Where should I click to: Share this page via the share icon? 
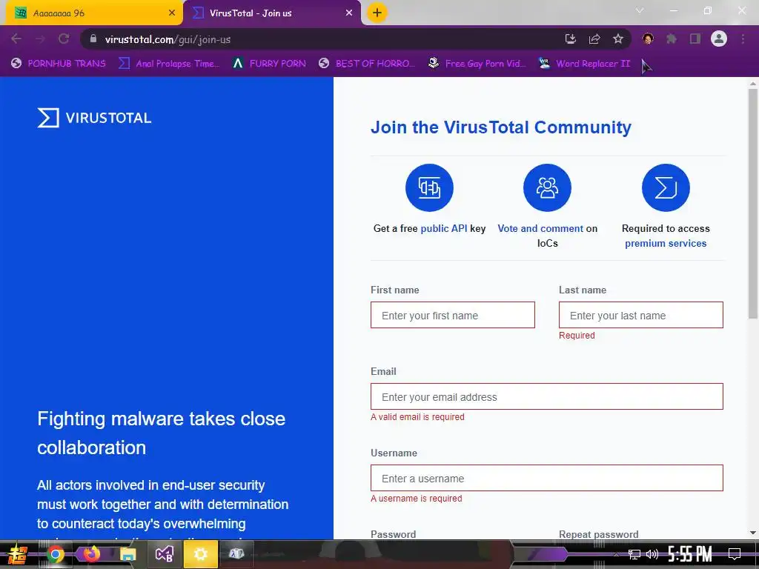pos(594,39)
